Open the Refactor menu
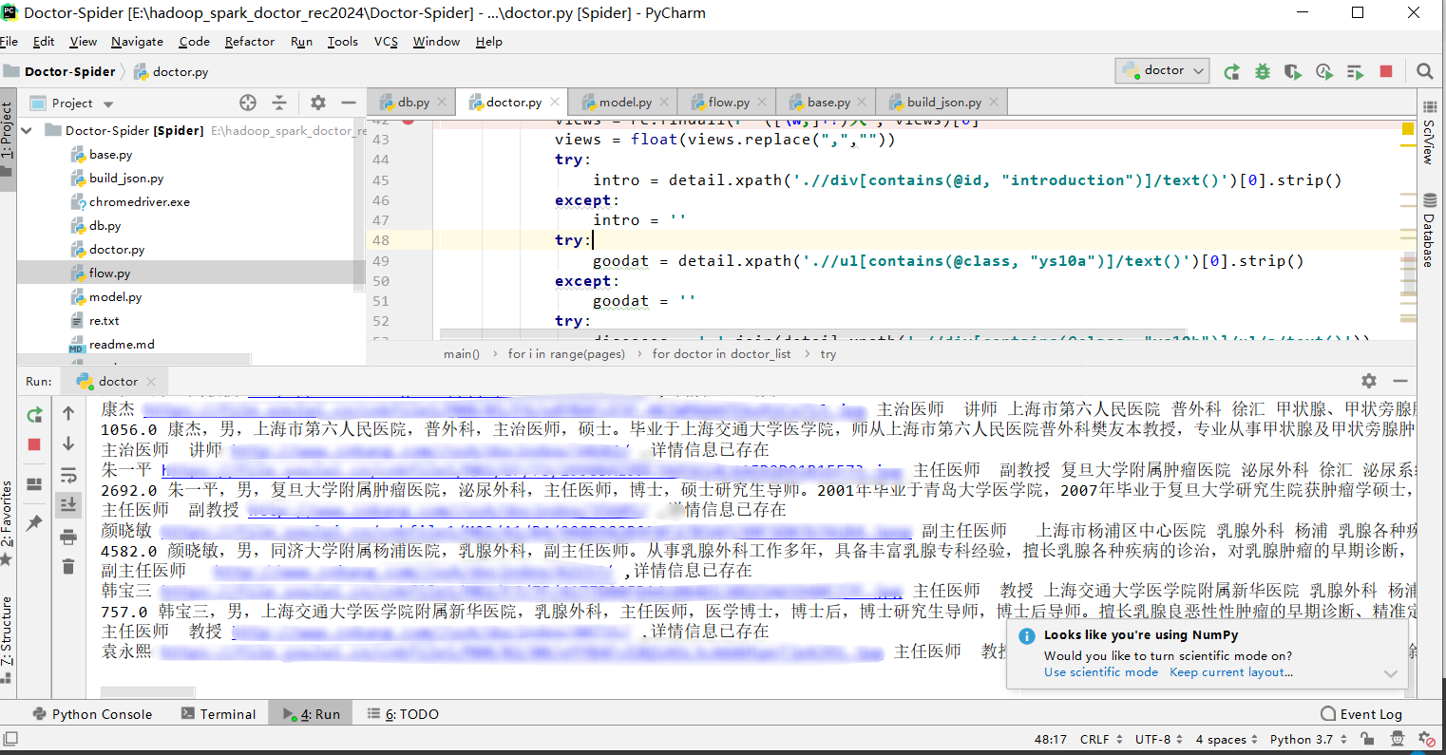 click(249, 41)
